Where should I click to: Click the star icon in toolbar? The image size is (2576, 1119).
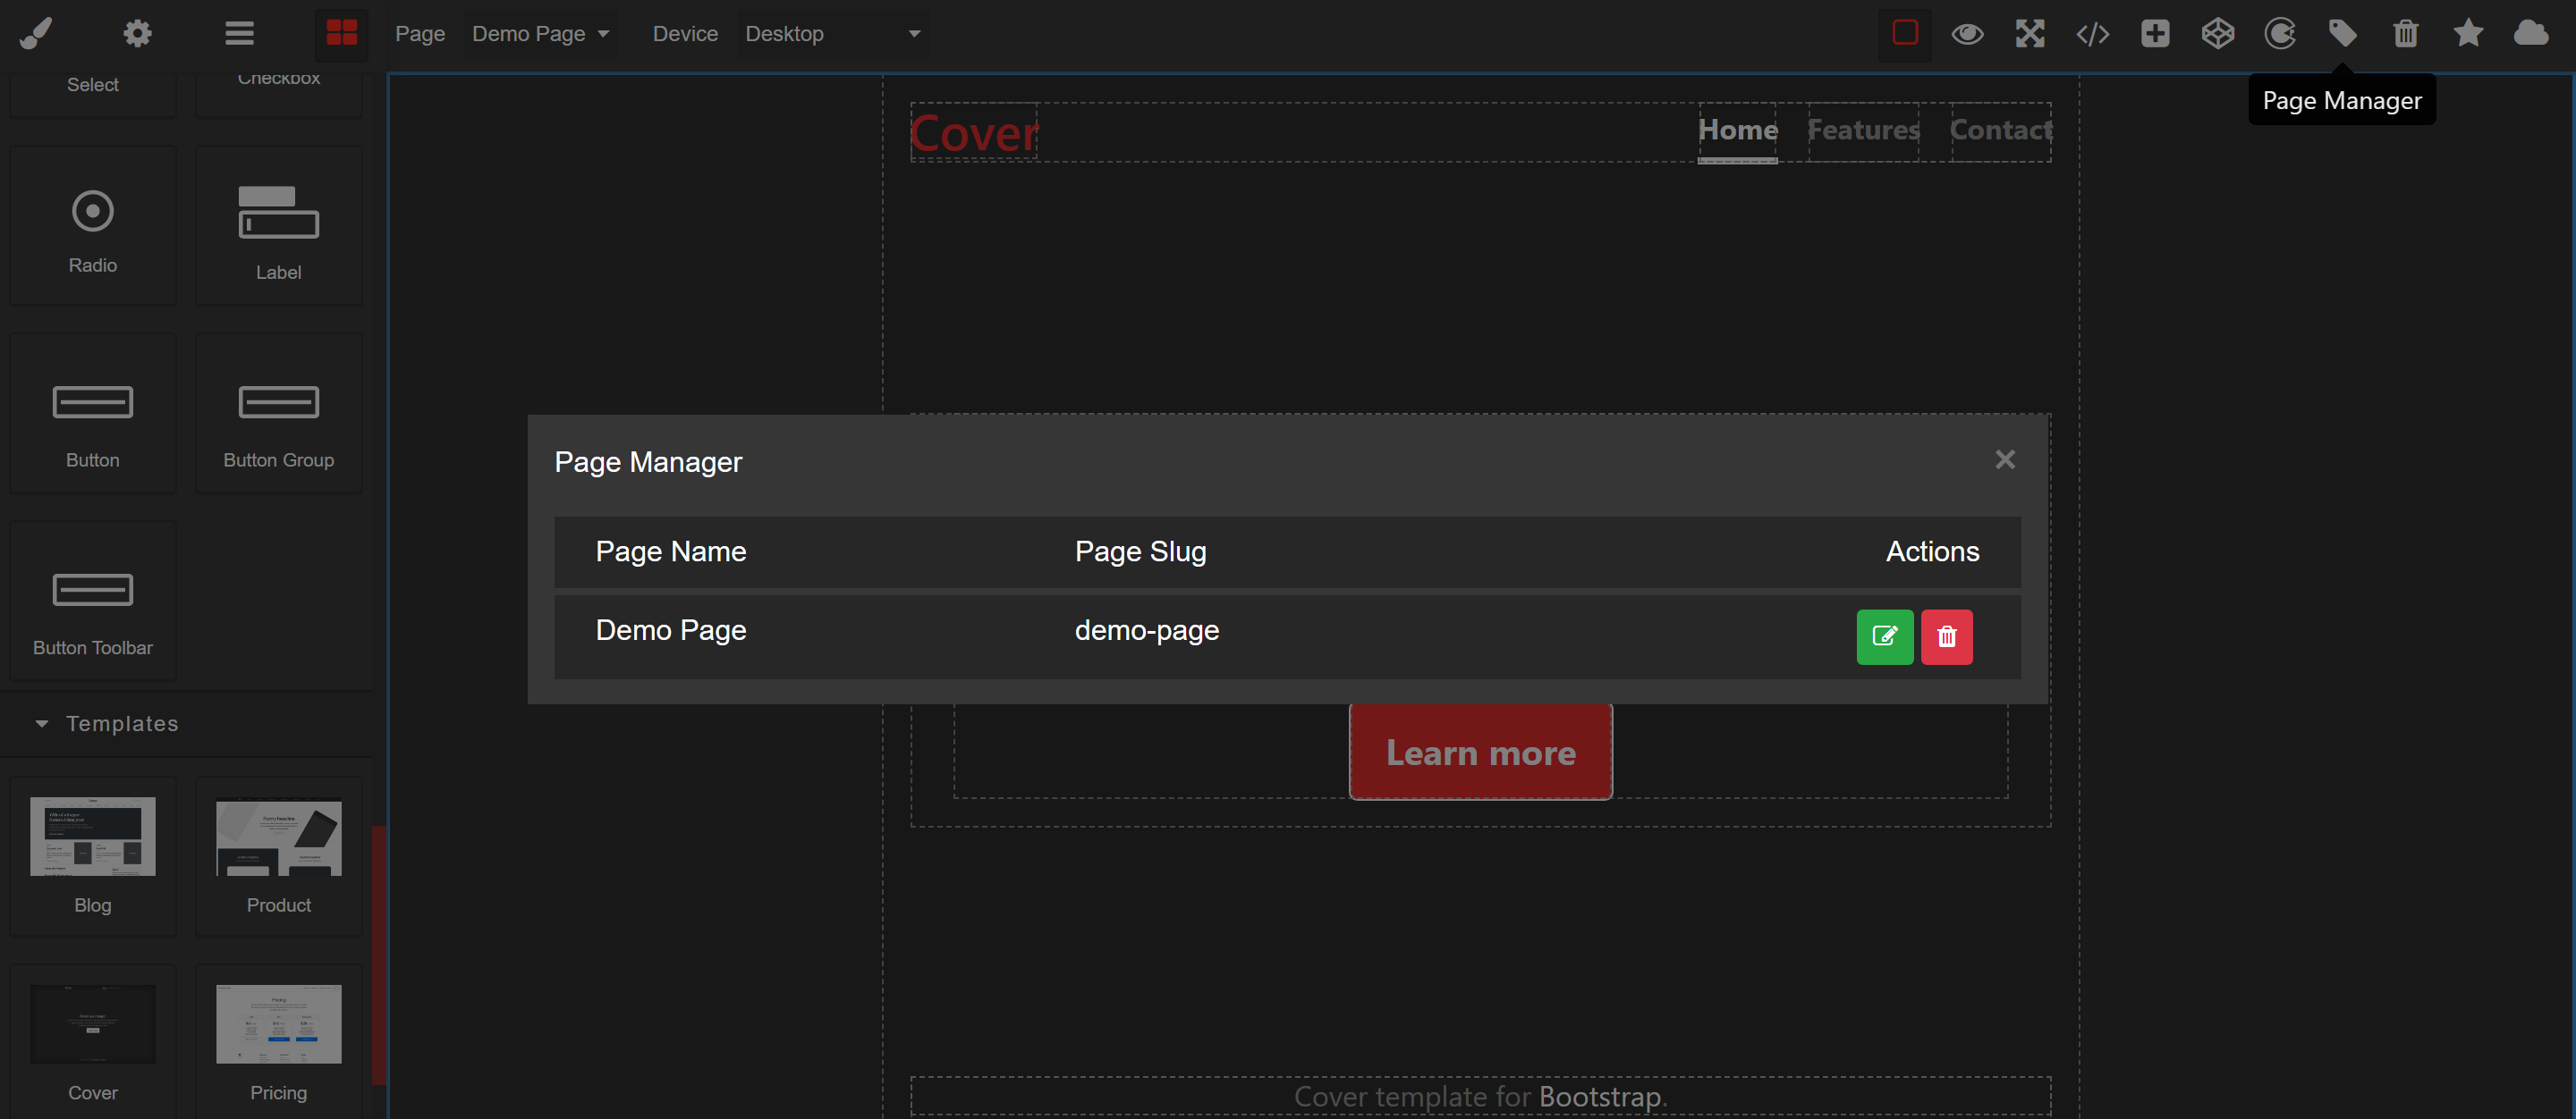(2468, 34)
